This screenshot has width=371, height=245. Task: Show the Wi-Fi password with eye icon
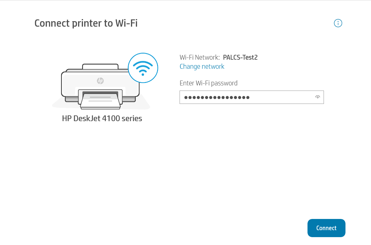tap(318, 97)
